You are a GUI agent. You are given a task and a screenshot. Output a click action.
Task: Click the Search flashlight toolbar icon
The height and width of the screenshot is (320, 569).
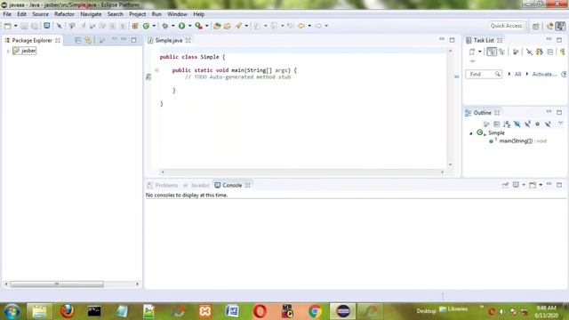[238, 26]
